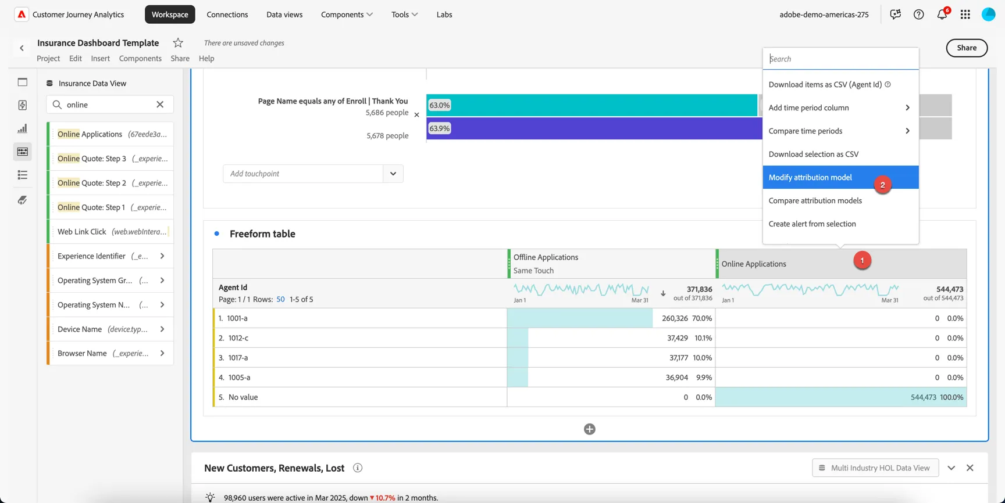The width and height of the screenshot is (1005, 503).
Task: Open the Insert menu
Action: tap(100, 58)
